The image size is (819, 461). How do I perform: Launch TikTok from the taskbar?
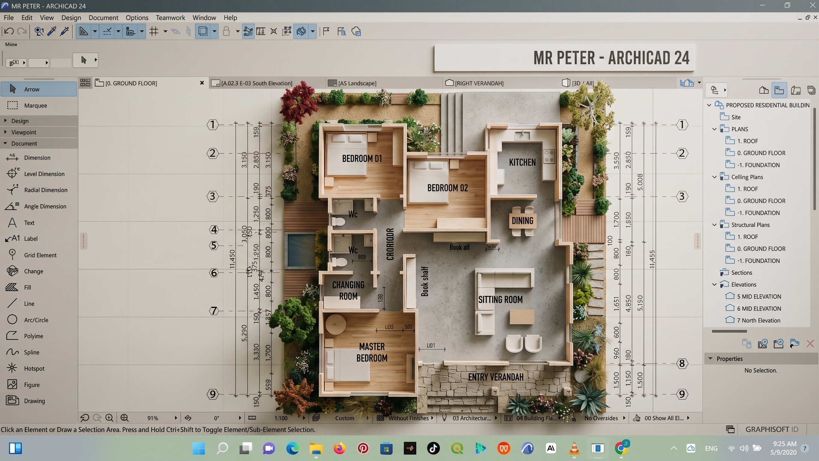[433, 448]
